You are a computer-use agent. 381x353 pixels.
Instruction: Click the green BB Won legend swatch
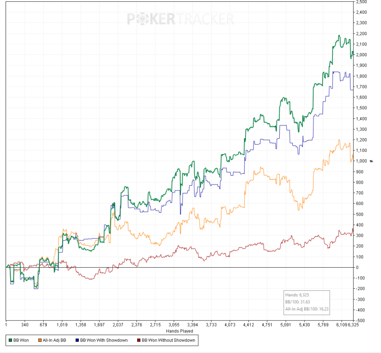10,340
